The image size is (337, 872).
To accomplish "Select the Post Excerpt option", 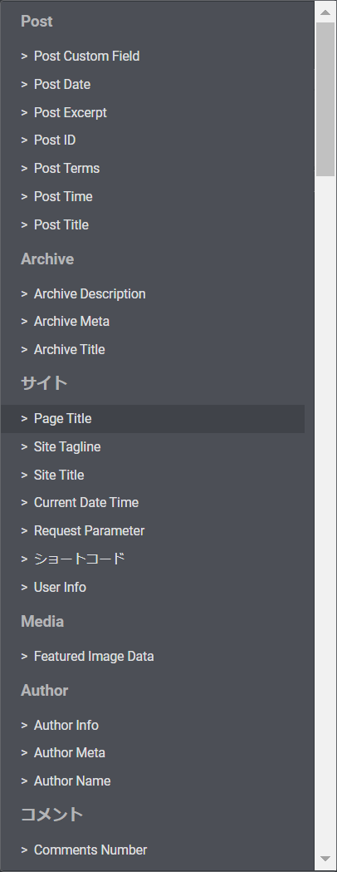I will point(153,112).
